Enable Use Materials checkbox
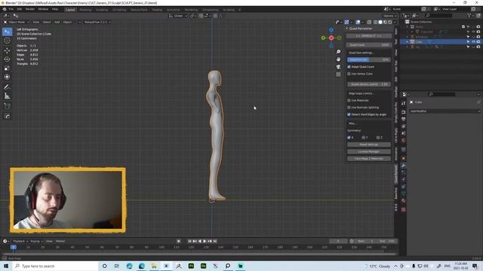 [349, 100]
